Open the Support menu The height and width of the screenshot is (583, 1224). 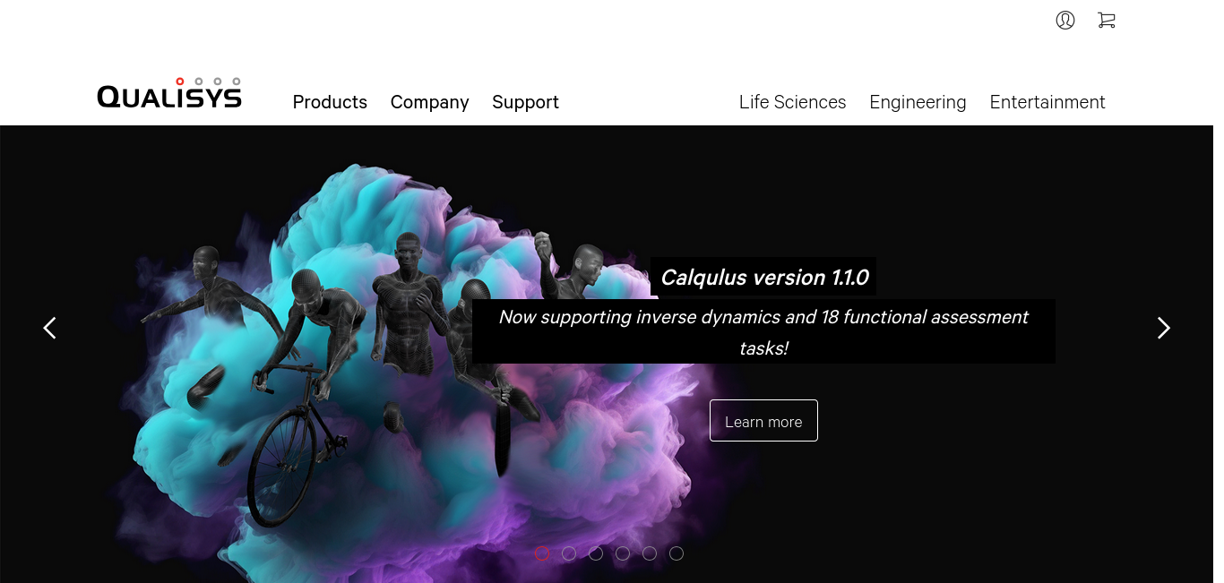click(x=525, y=102)
